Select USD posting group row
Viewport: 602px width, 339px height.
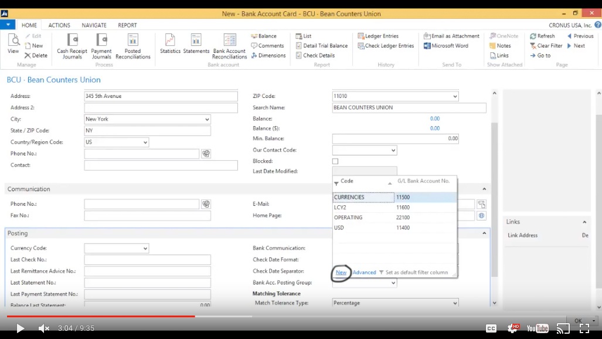(x=394, y=228)
